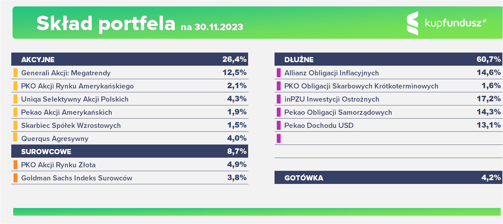Open PKO Obligacji Skarbowych Krótkoterminowych fund
Image resolution: width=503 pixels, height=224 pixels.
click(361, 86)
